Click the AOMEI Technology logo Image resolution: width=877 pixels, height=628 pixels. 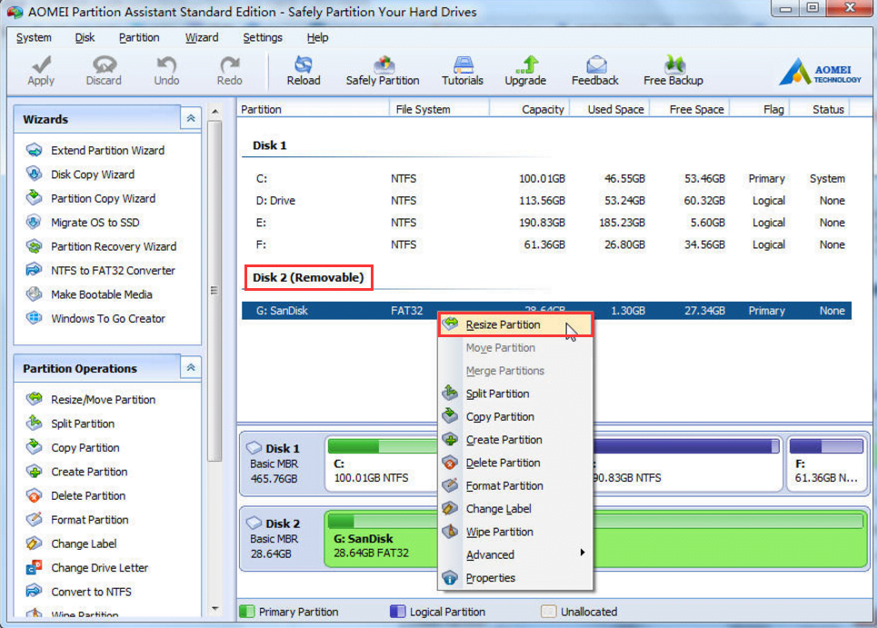pyautogui.click(x=821, y=72)
